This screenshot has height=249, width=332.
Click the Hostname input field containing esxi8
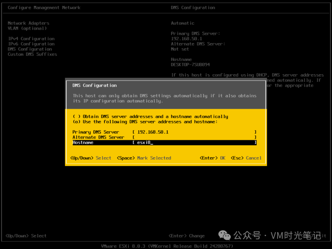pos(194,143)
